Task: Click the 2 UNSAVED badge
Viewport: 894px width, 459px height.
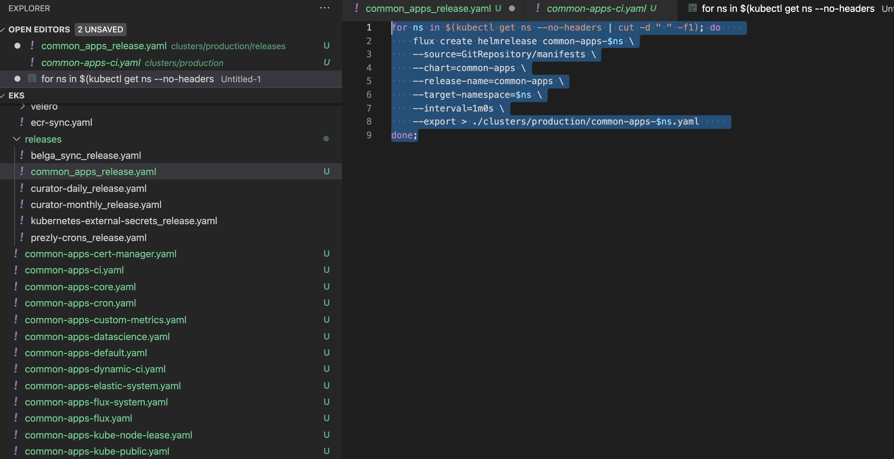Action: [x=100, y=30]
